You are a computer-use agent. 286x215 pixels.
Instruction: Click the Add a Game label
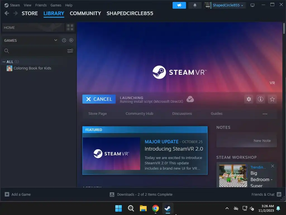[x=21, y=194]
